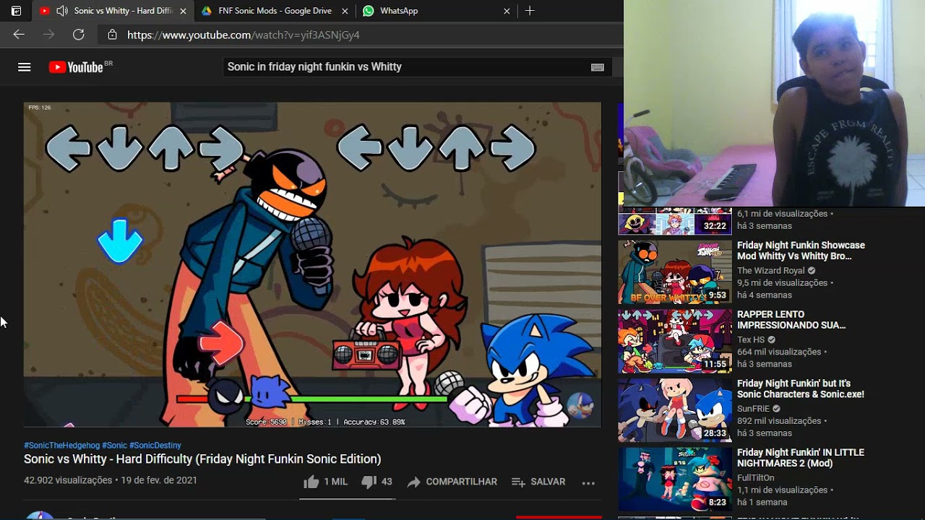Close the Sonic vs Whitty tab
Viewport: 925px width, 520px height.
[183, 11]
